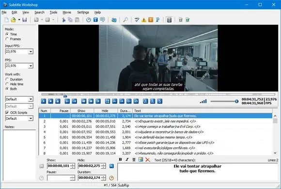Viewport: 281px width, 189px height.
Task: Click the Copy icon in toolbar
Action: 70,20
